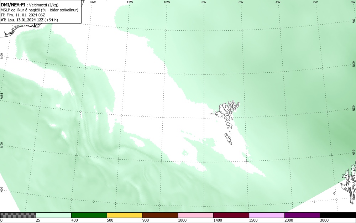Click the "14W" longitude label
Viewport: 356px width, 223px height.
[x=93, y=2]
